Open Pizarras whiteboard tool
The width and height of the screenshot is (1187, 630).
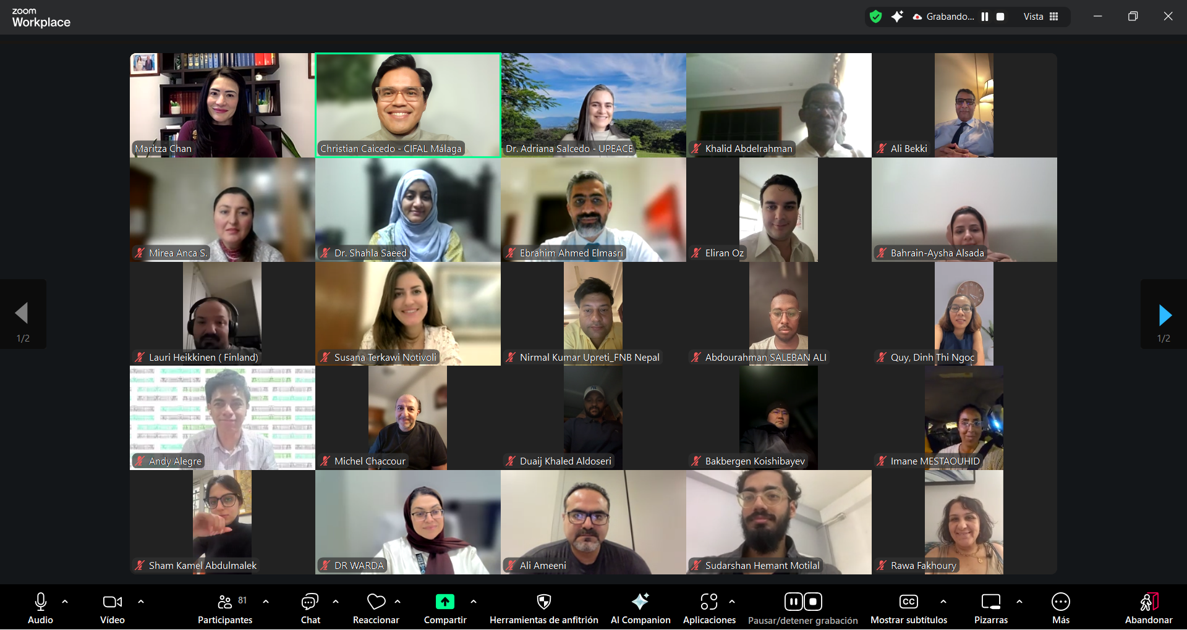[x=990, y=602]
